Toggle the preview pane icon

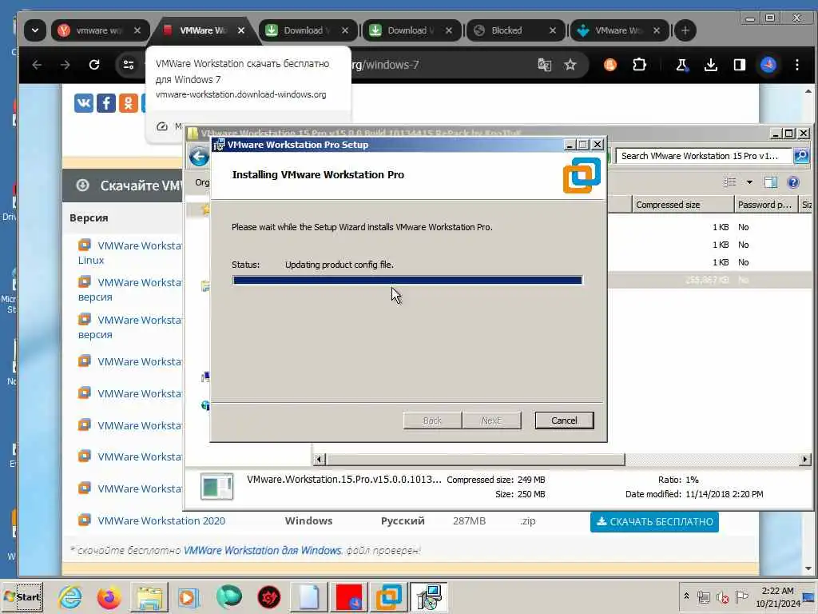click(771, 181)
